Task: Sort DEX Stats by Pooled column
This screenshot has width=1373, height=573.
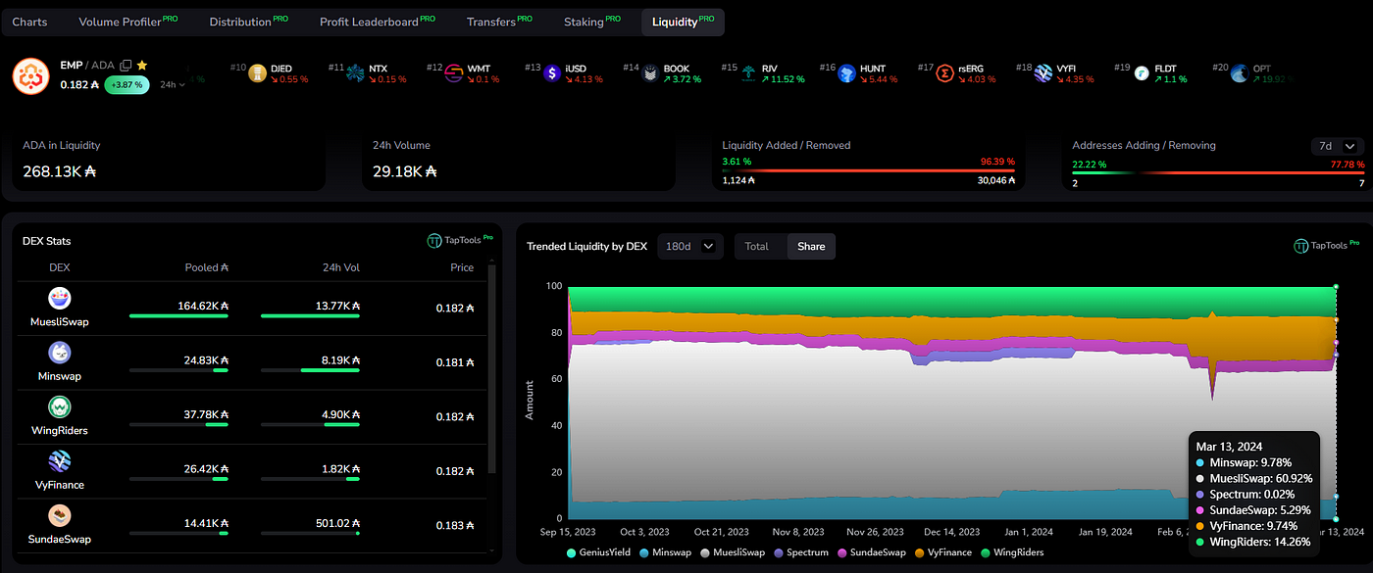Action: click(x=207, y=267)
